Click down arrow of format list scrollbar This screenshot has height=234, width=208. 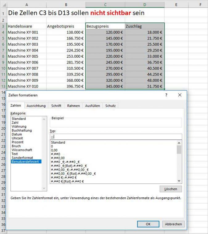click(179, 181)
